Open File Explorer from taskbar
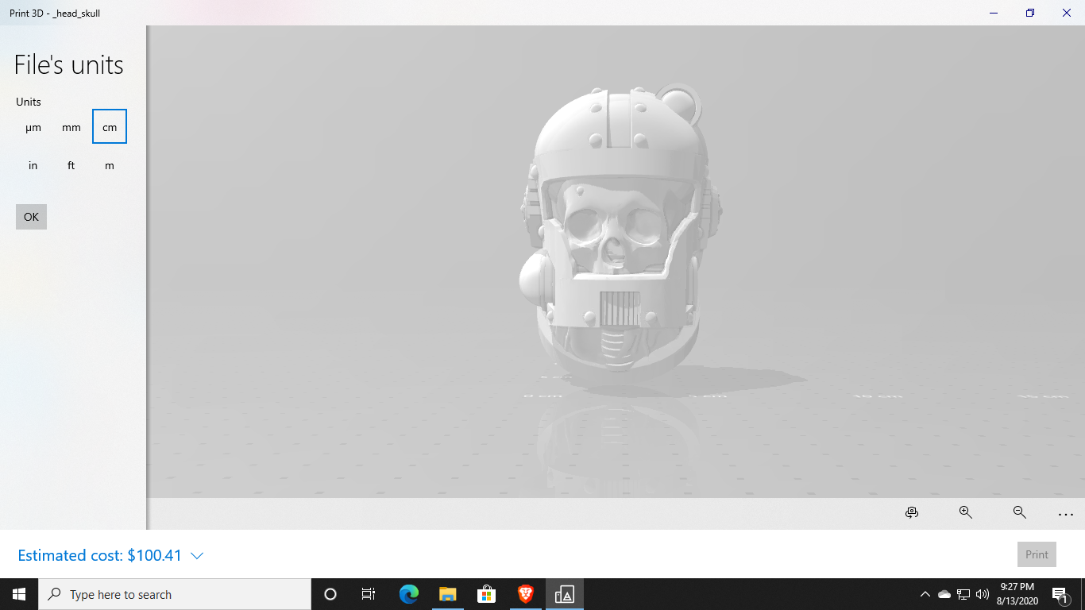The height and width of the screenshot is (610, 1085). (x=447, y=594)
